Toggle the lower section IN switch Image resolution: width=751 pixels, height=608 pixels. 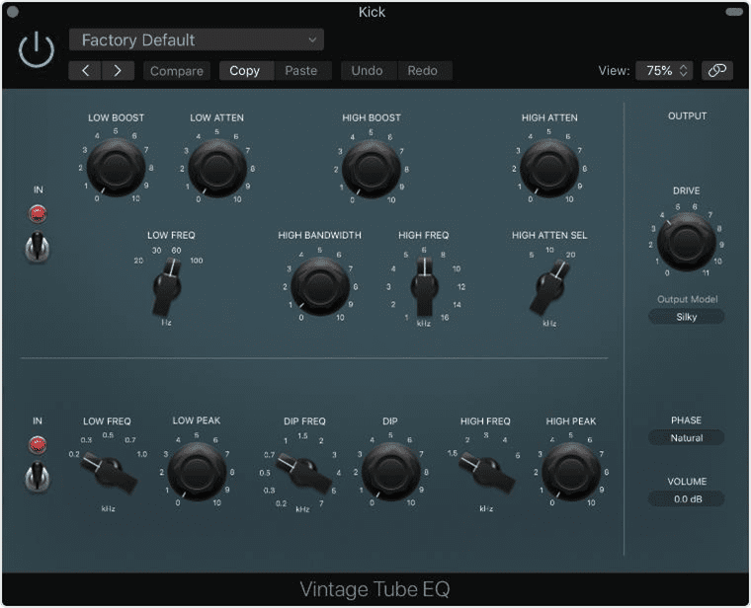tap(38, 477)
